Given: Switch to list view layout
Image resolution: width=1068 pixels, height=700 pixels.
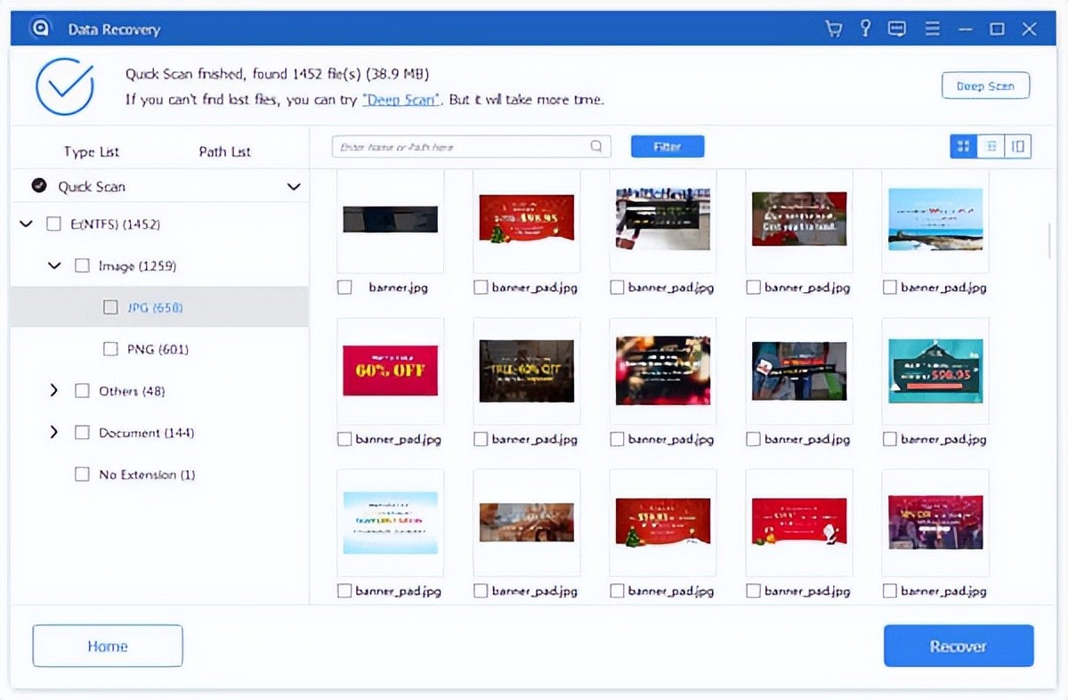Looking at the screenshot, I should pyautogui.click(x=991, y=147).
